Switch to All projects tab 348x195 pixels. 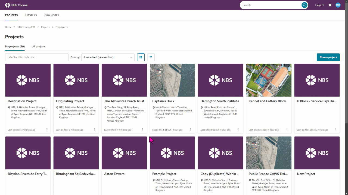click(39, 47)
